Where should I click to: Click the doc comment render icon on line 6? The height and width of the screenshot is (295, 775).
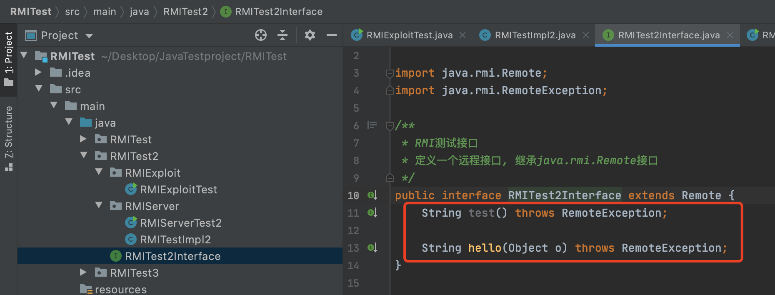(x=372, y=125)
